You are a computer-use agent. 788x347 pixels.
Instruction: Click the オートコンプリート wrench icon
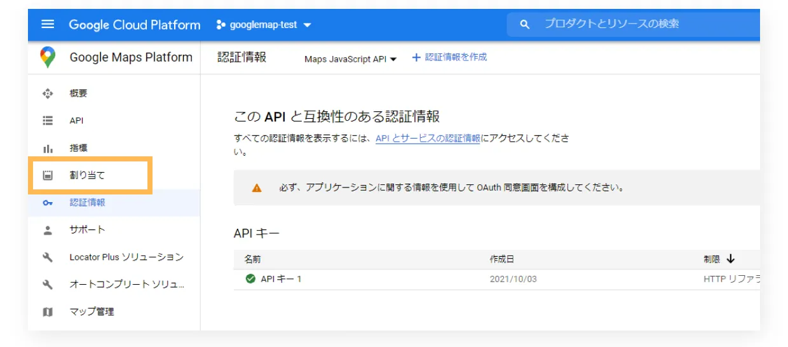point(48,285)
